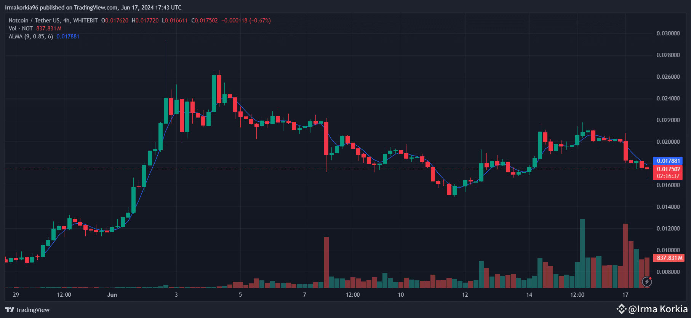691x318 pixels.
Task: Click the TradingView logo icon
Action: [x=10, y=310]
